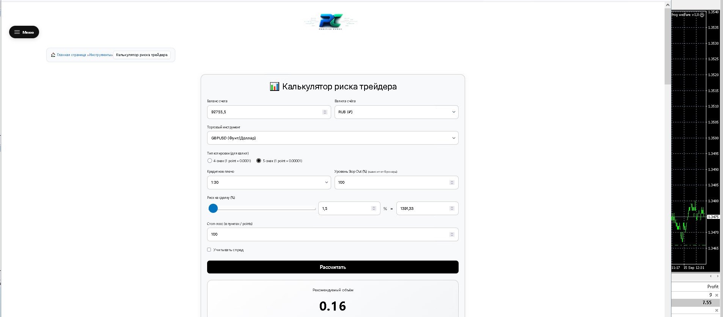Click the chart icon beside the calculator title
This screenshot has height=317, width=723.
tap(274, 87)
